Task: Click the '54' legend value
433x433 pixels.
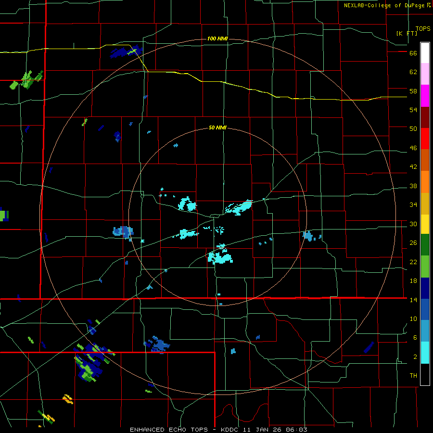Action: 413,110
